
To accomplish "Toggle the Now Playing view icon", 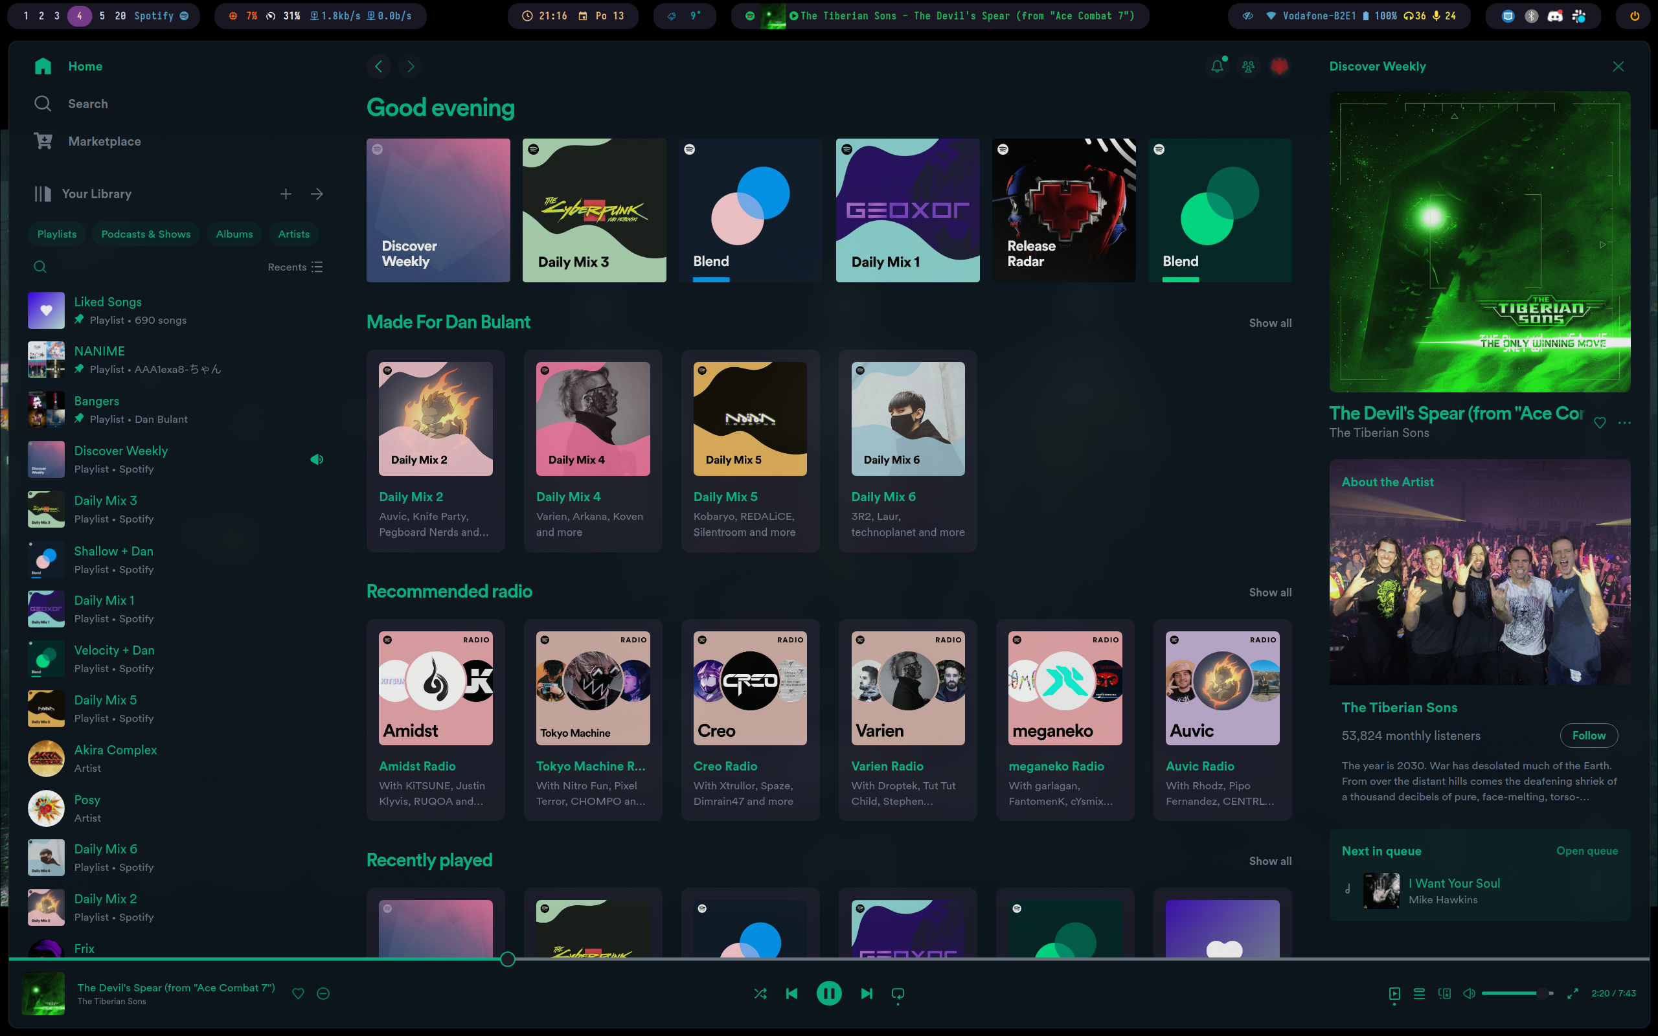I will point(1394,993).
